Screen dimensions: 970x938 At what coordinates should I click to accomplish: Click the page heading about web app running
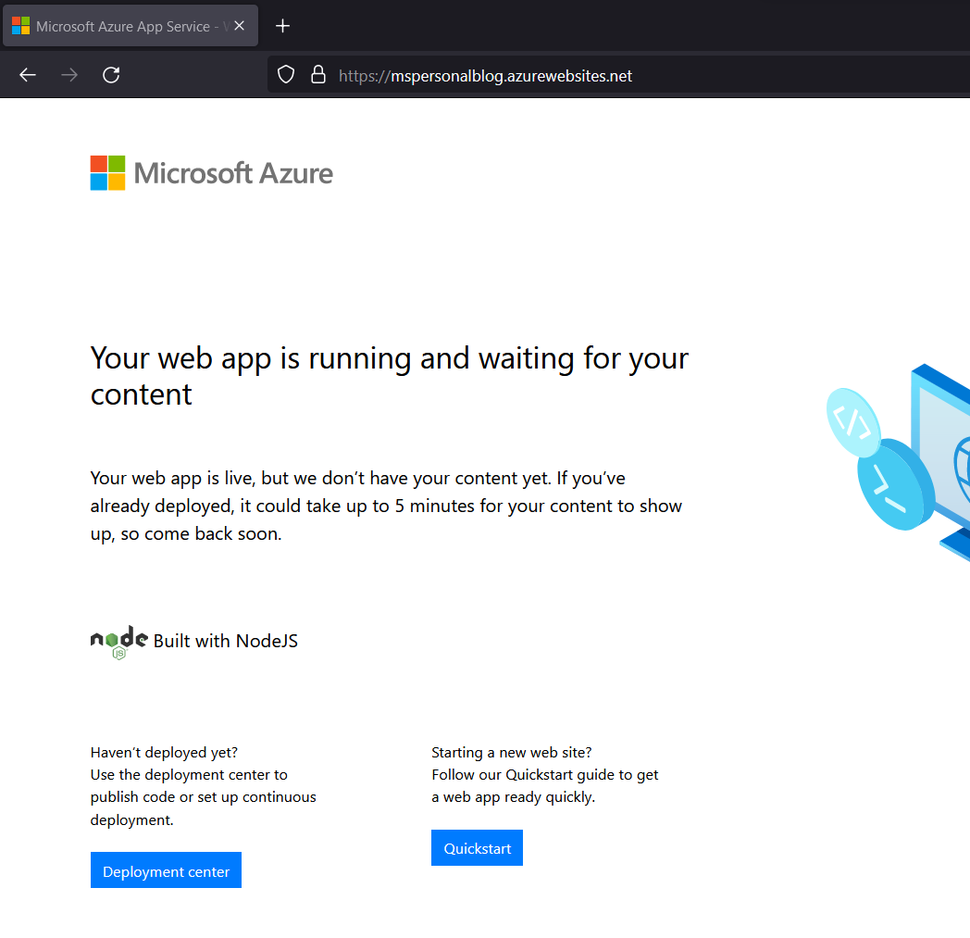[389, 376]
